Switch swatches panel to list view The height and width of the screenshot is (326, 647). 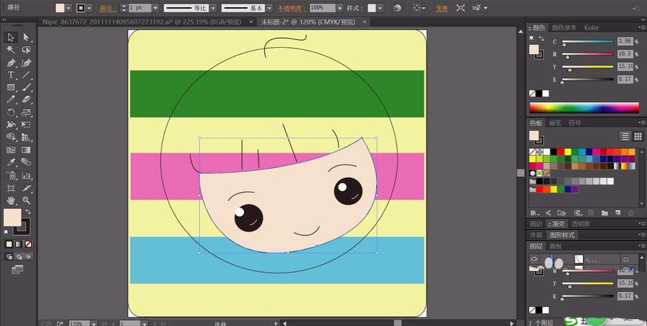point(625,136)
